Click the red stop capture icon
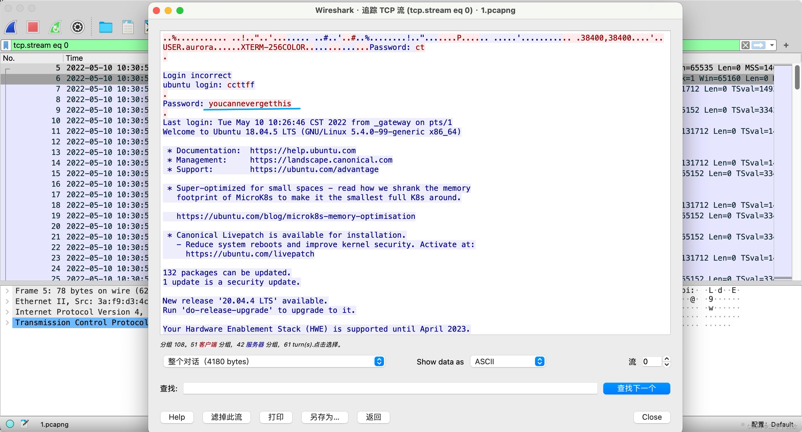This screenshot has width=802, height=432. pyautogui.click(x=33, y=27)
